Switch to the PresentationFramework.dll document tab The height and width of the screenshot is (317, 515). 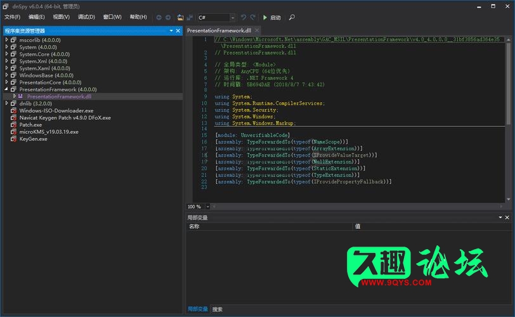pos(219,30)
